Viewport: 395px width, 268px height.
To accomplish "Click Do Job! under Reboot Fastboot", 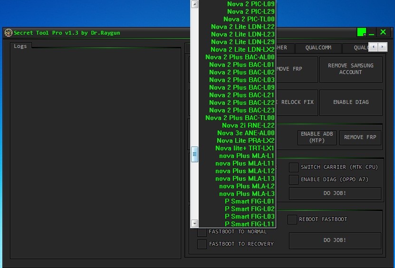I will click(x=335, y=240).
